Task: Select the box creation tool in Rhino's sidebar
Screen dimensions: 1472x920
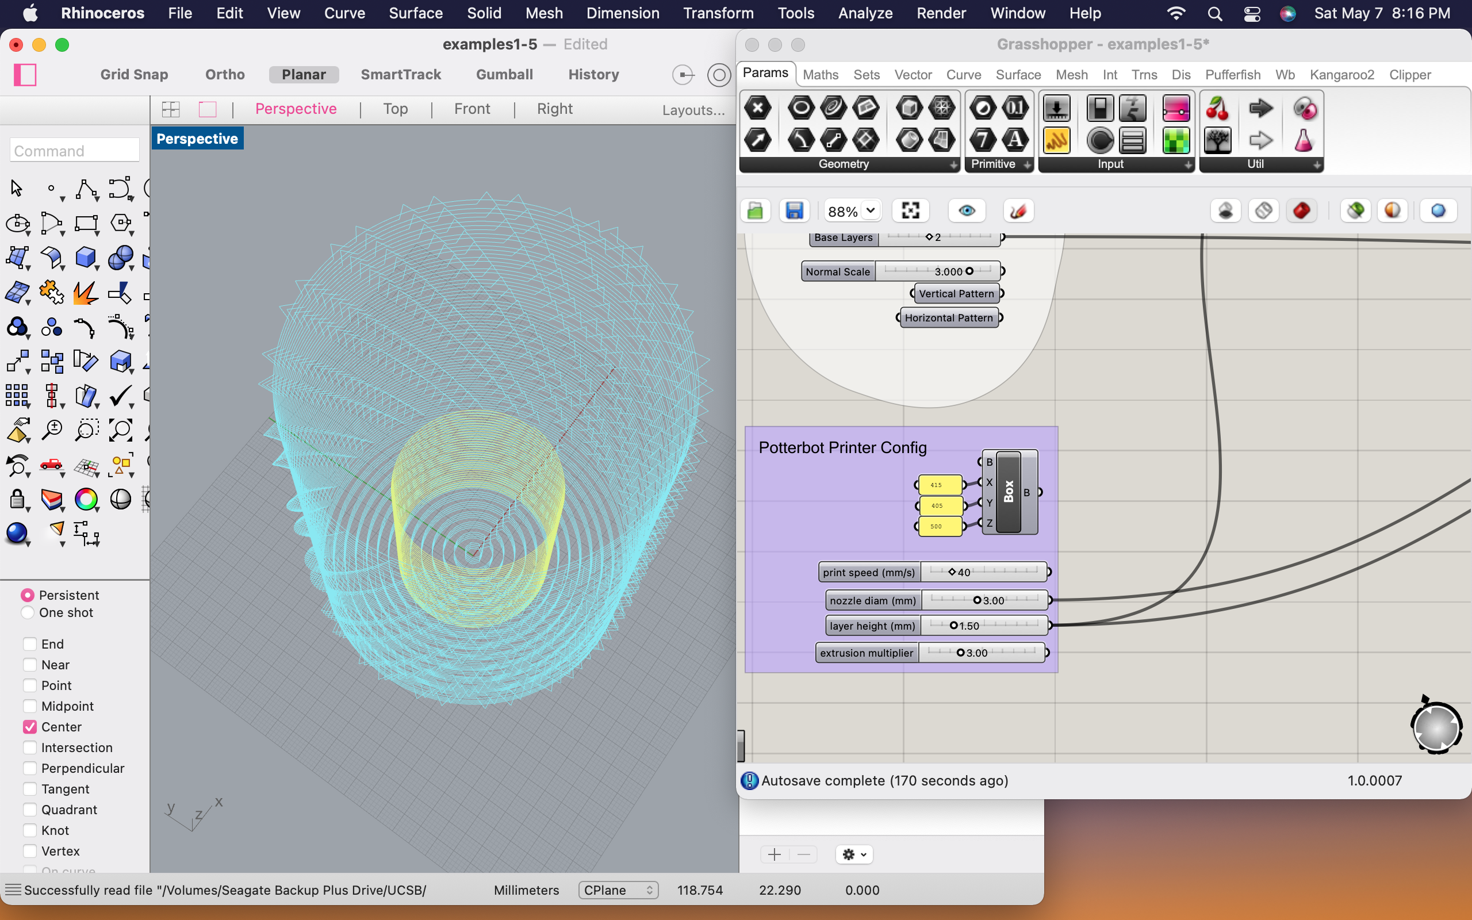Action: point(86,258)
